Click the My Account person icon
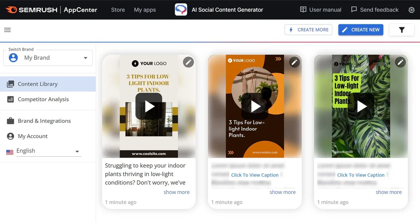The image size is (420, 222). click(10, 136)
